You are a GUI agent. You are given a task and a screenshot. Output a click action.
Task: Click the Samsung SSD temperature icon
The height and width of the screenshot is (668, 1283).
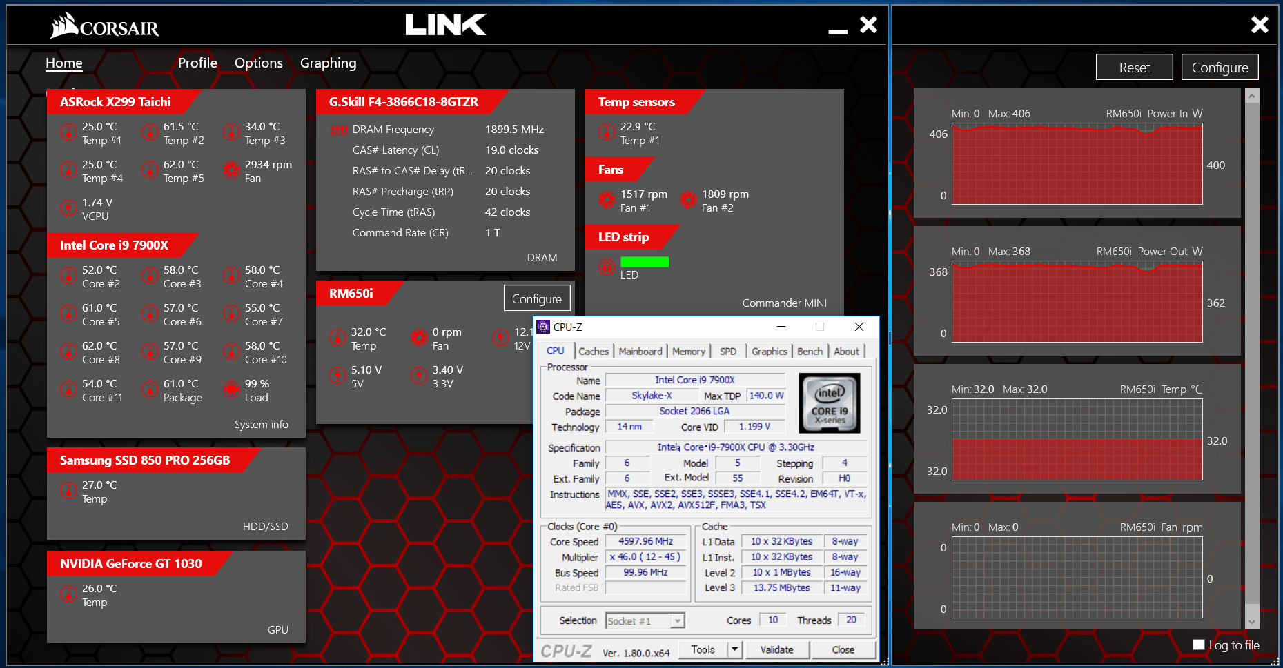(68, 490)
